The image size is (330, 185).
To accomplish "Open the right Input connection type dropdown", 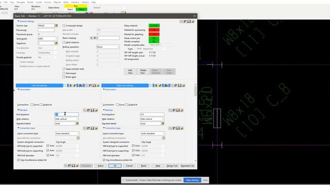I will (153, 134).
